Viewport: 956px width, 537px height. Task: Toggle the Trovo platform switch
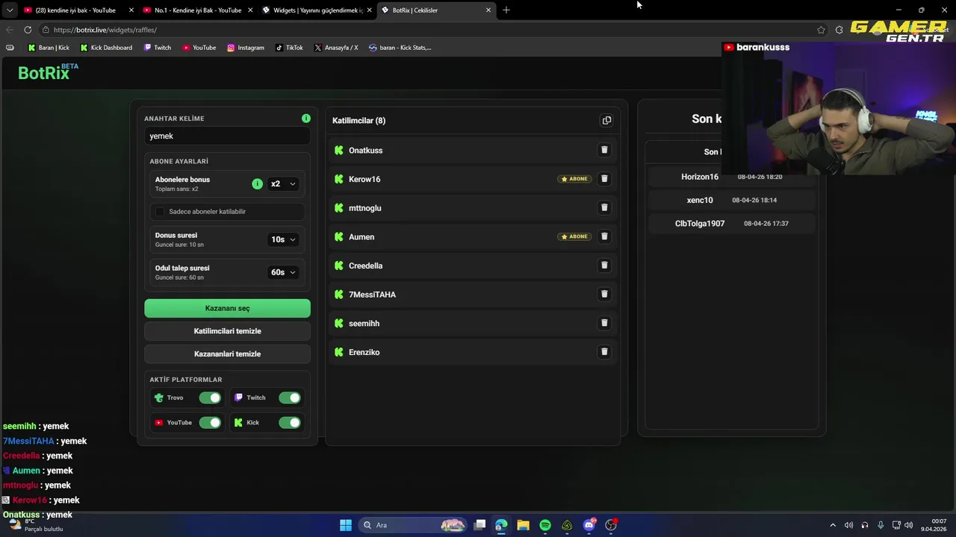210,398
